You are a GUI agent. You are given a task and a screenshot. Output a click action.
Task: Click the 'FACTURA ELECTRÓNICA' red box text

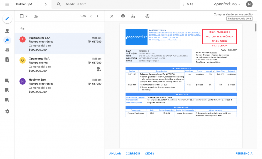(x=219, y=37)
